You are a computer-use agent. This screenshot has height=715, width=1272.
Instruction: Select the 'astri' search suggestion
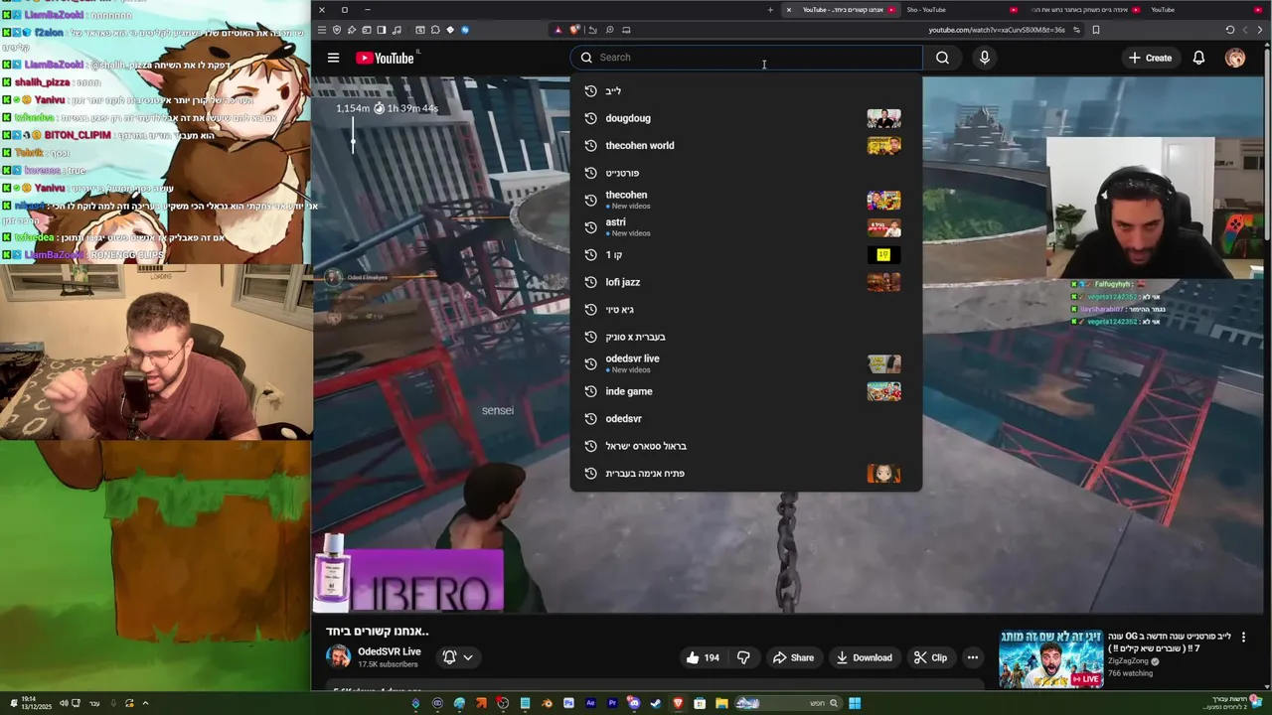point(746,227)
